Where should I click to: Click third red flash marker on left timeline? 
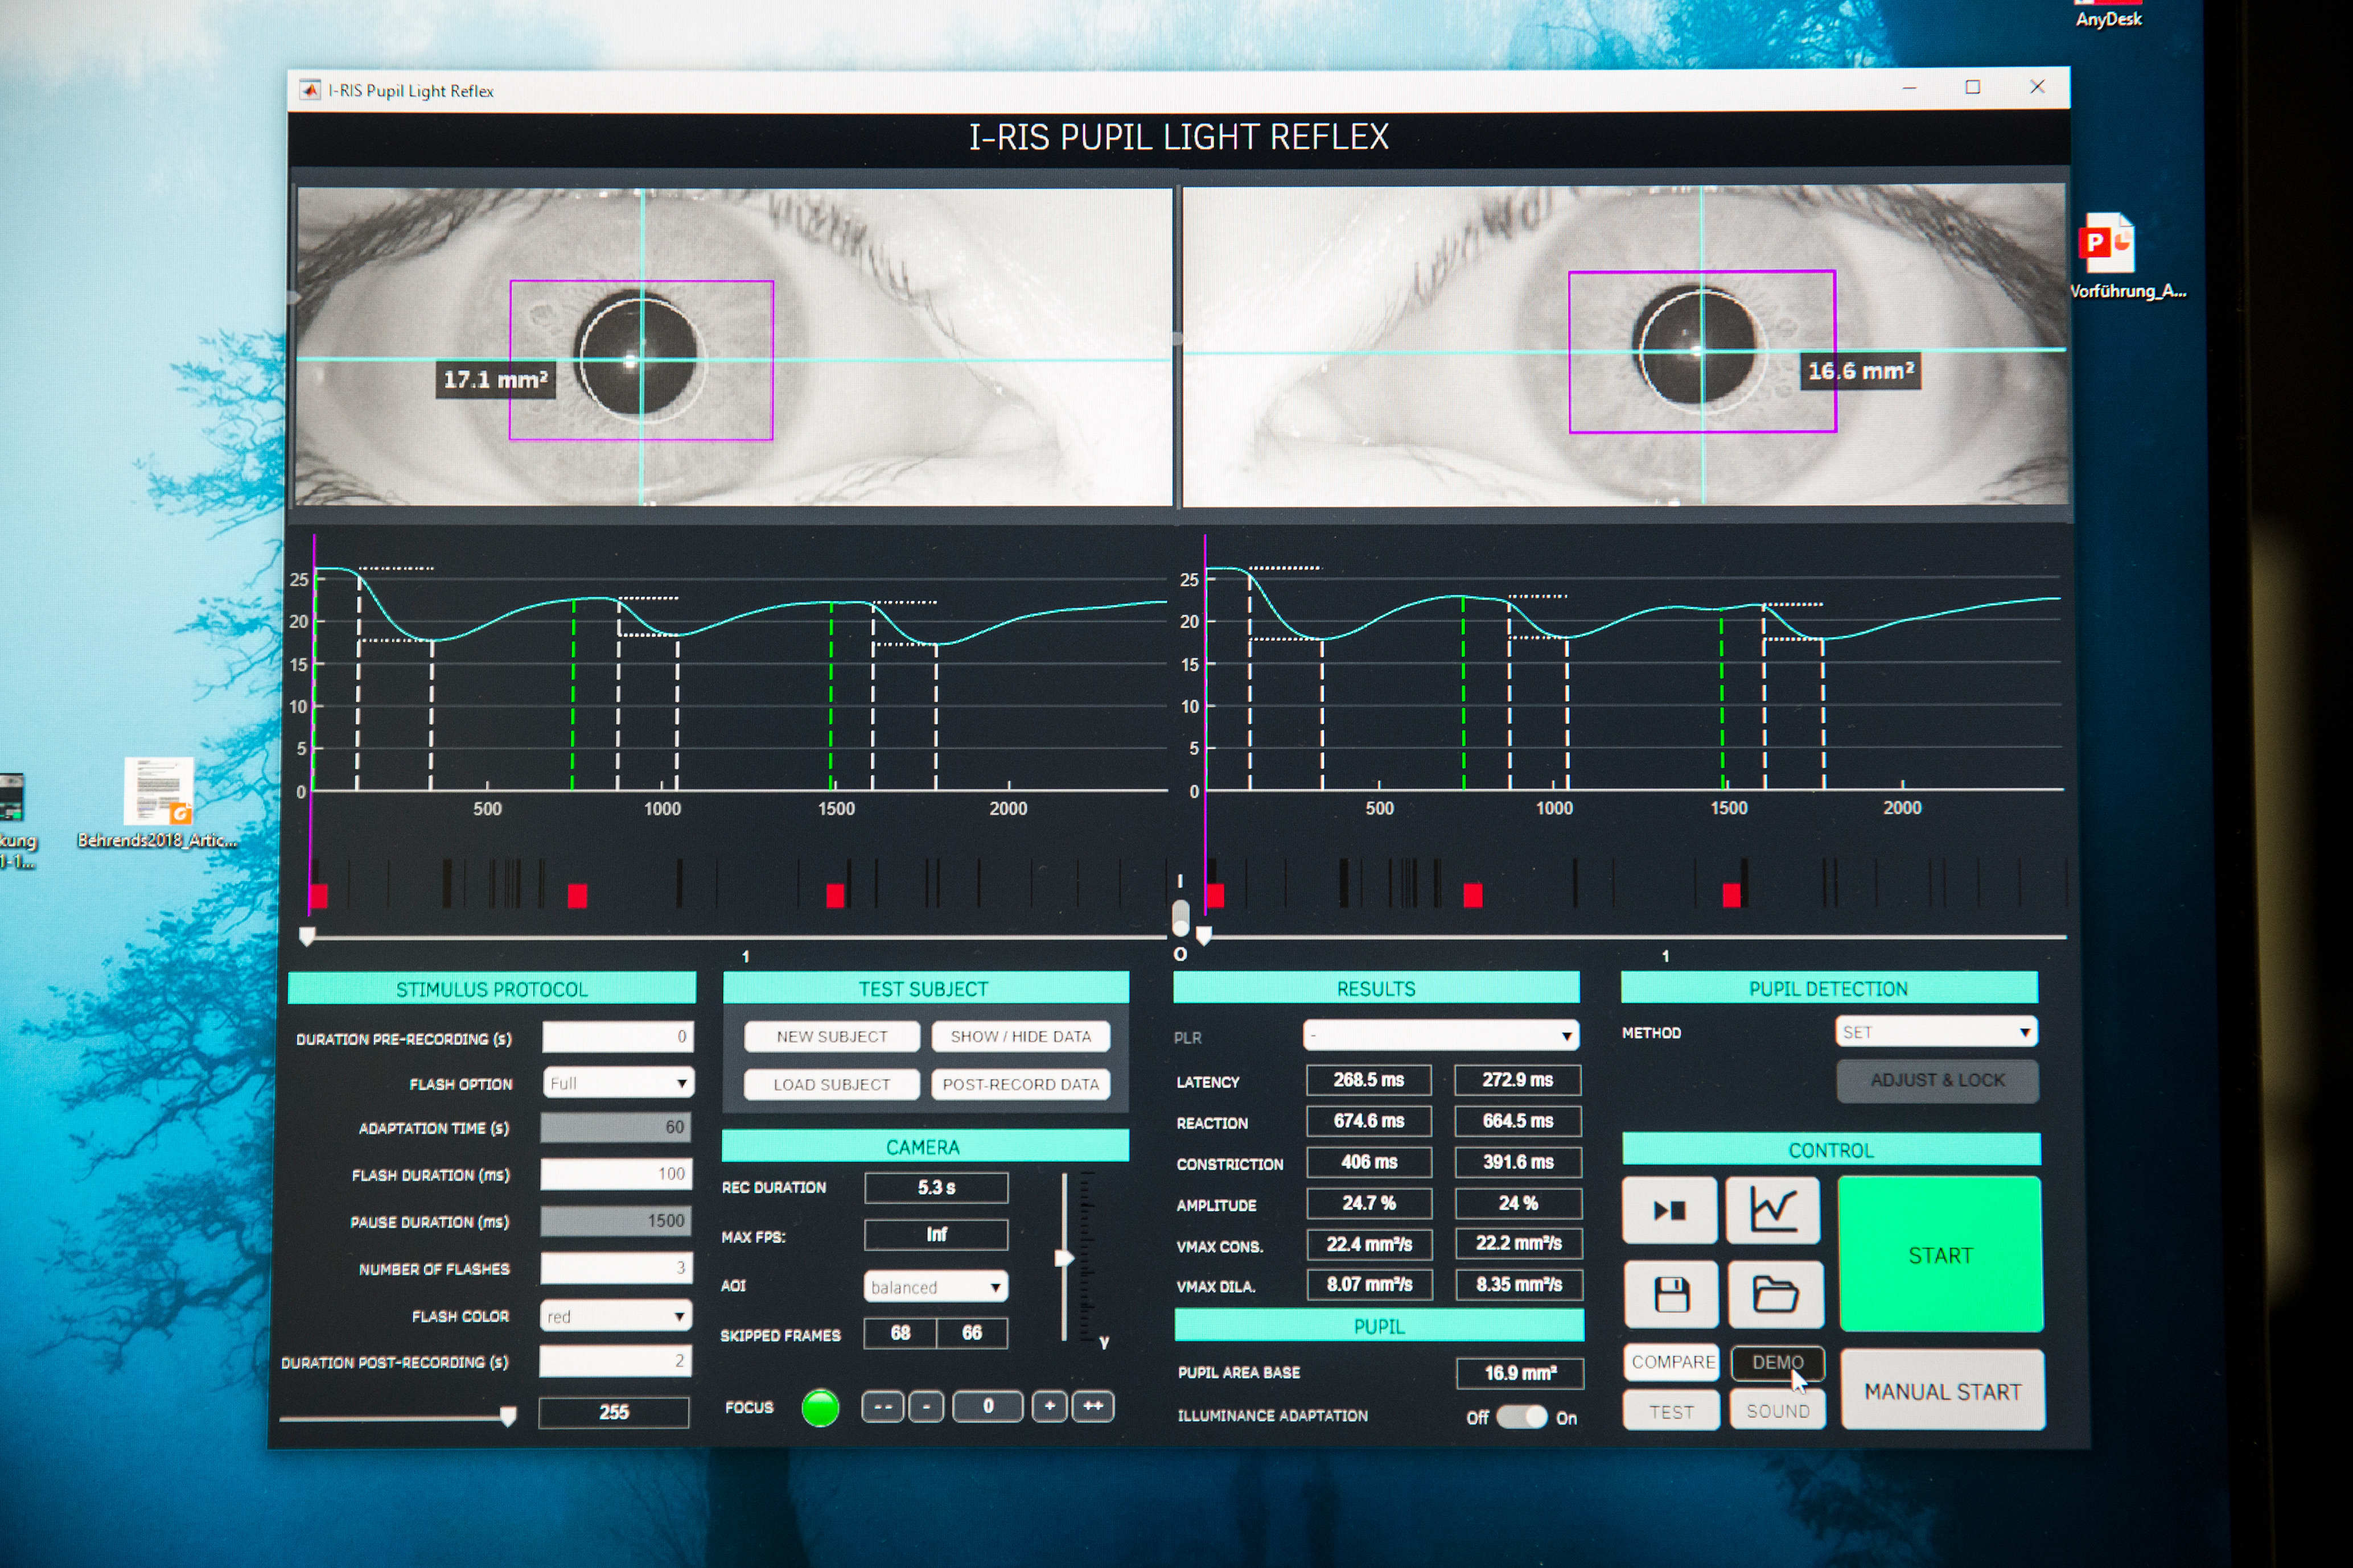836,896
